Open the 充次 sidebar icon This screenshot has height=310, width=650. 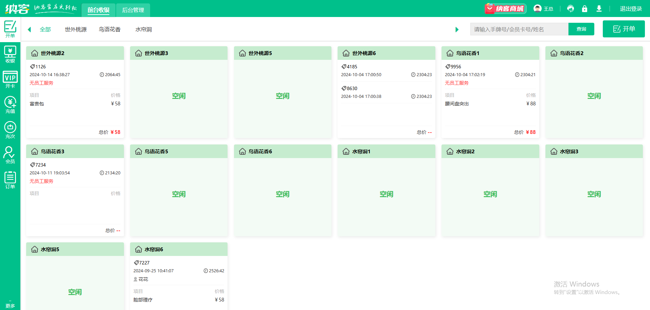coord(10,130)
